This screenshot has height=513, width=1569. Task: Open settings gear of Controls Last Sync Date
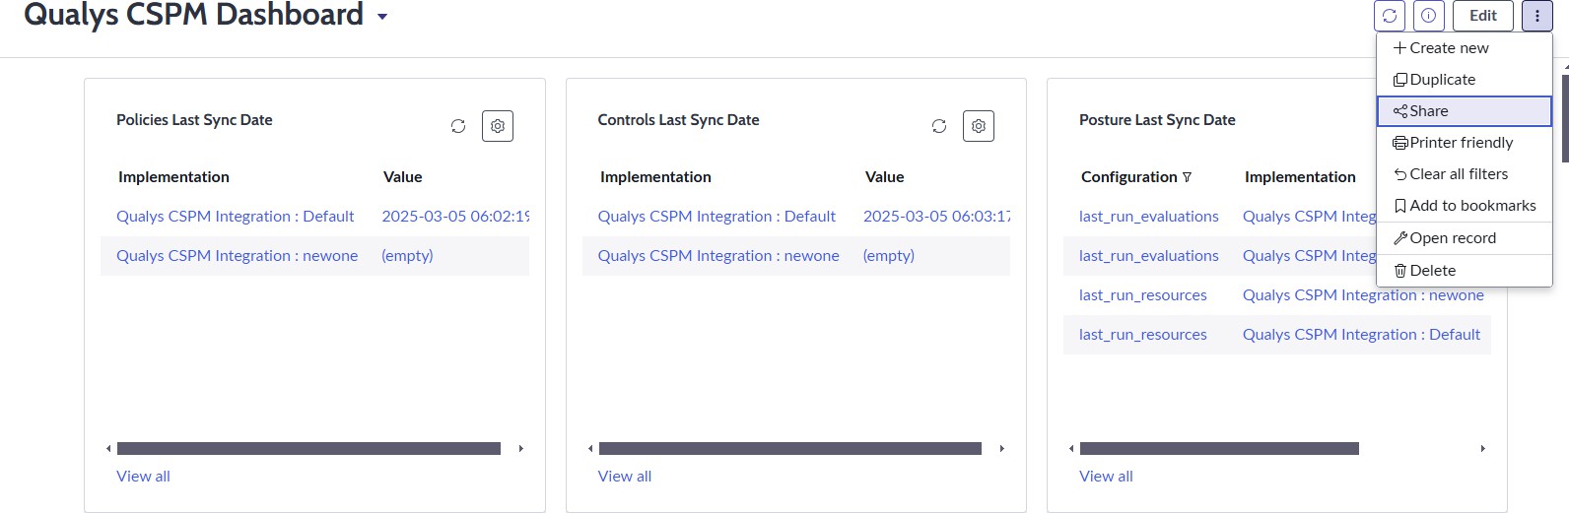pos(979,126)
